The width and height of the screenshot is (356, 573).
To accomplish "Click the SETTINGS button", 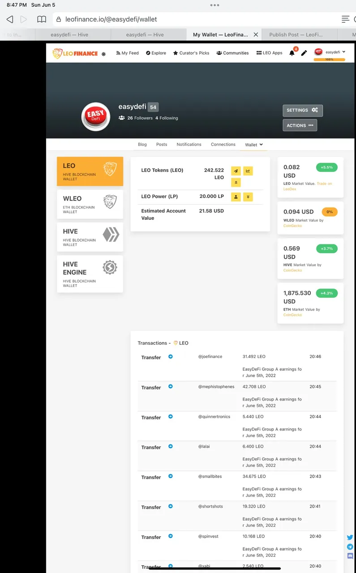I will click(x=303, y=110).
